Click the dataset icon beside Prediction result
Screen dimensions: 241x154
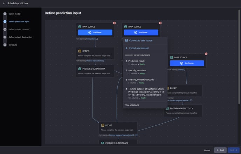point(126,61)
